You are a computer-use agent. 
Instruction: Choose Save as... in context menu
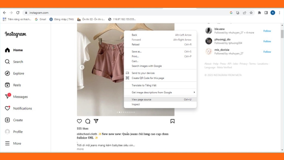click(160, 52)
